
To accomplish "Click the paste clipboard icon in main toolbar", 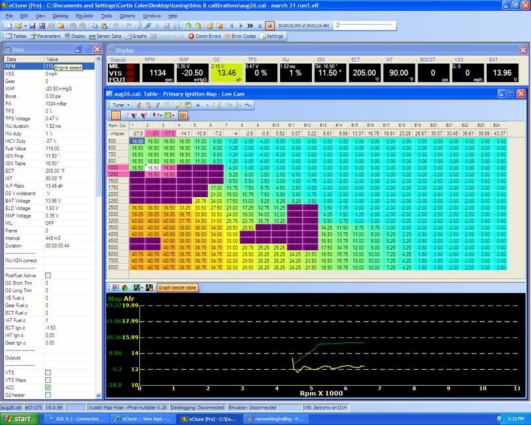I will click(104, 26).
